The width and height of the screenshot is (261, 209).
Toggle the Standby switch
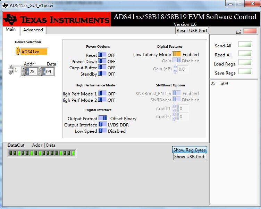(x=102, y=73)
